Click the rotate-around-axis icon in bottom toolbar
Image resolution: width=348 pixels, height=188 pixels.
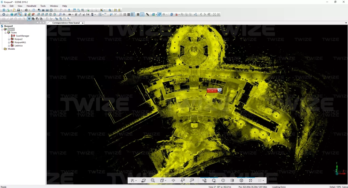point(173,180)
